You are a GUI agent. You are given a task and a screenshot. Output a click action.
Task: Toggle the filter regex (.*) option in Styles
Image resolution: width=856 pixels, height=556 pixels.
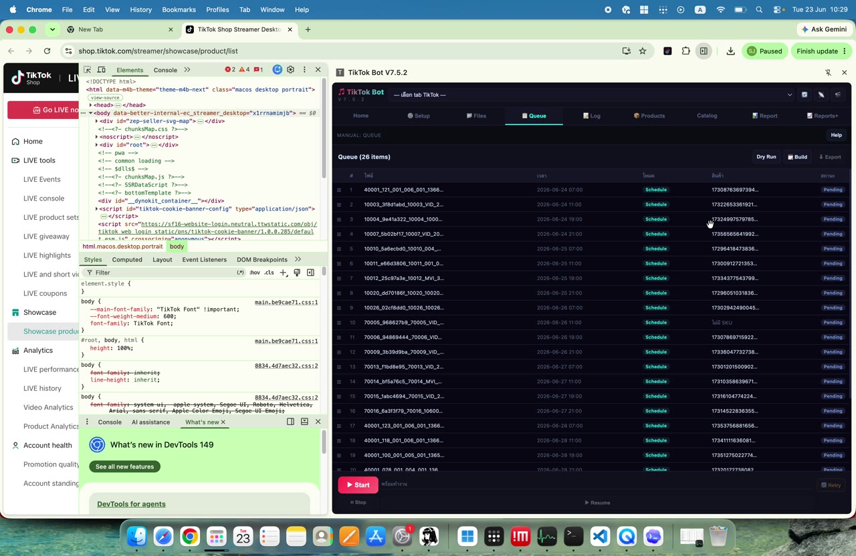pyautogui.click(x=241, y=273)
